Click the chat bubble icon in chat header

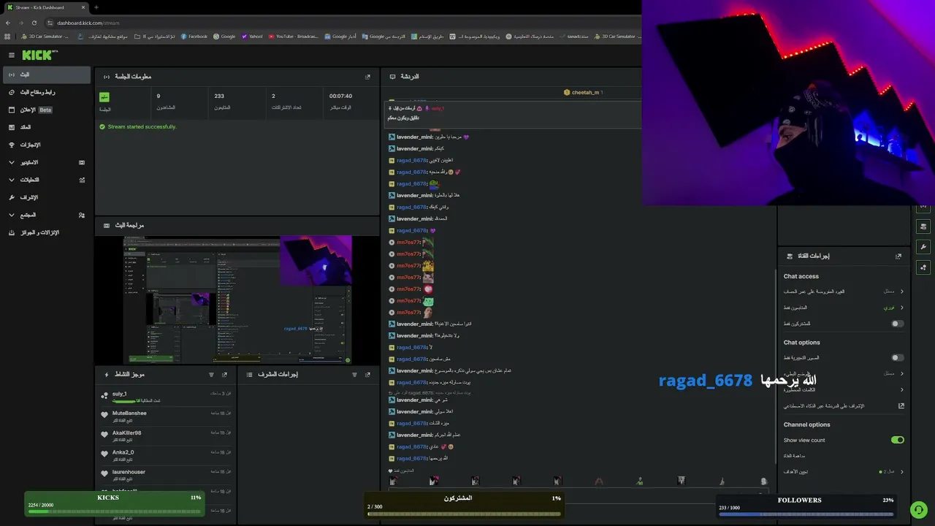tap(392, 77)
